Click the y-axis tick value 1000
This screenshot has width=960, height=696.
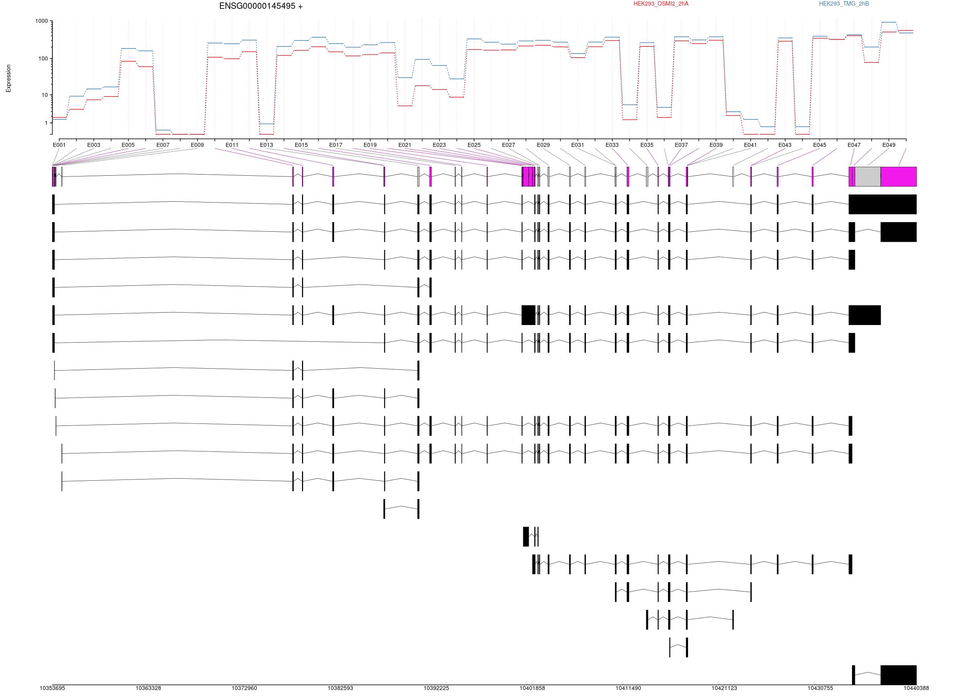click(42, 21)
